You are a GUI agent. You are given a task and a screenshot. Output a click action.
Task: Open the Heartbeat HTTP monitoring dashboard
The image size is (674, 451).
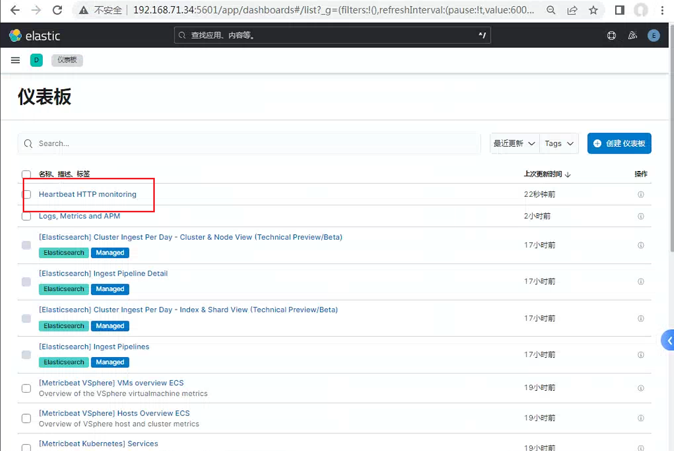(x=88, y=194)
